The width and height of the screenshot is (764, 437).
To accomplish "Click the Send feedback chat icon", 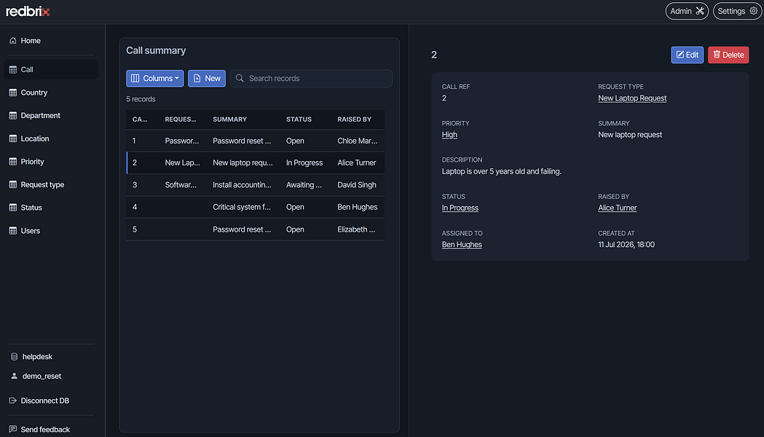I will 12,429.
